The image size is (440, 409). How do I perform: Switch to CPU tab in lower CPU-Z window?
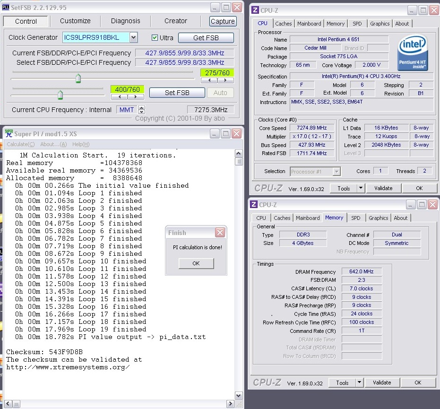(261, 218)
